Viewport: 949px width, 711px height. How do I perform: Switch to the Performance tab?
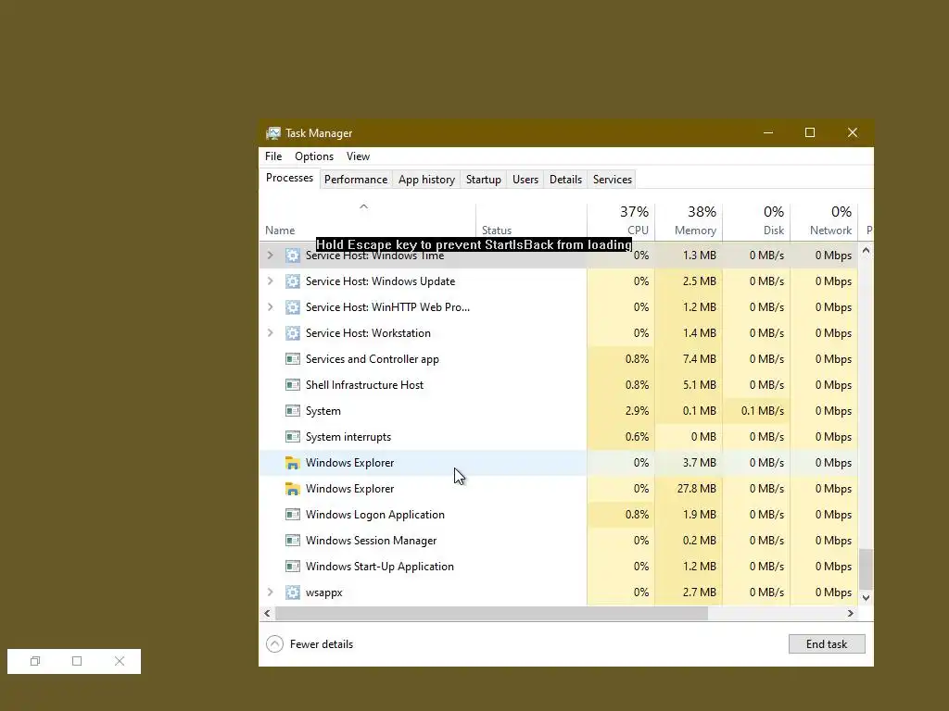(x=356, y=180)
